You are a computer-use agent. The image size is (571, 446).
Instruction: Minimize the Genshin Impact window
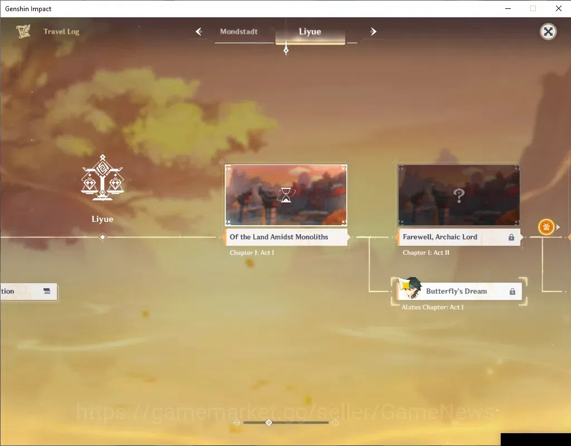[x=508, y=8]
